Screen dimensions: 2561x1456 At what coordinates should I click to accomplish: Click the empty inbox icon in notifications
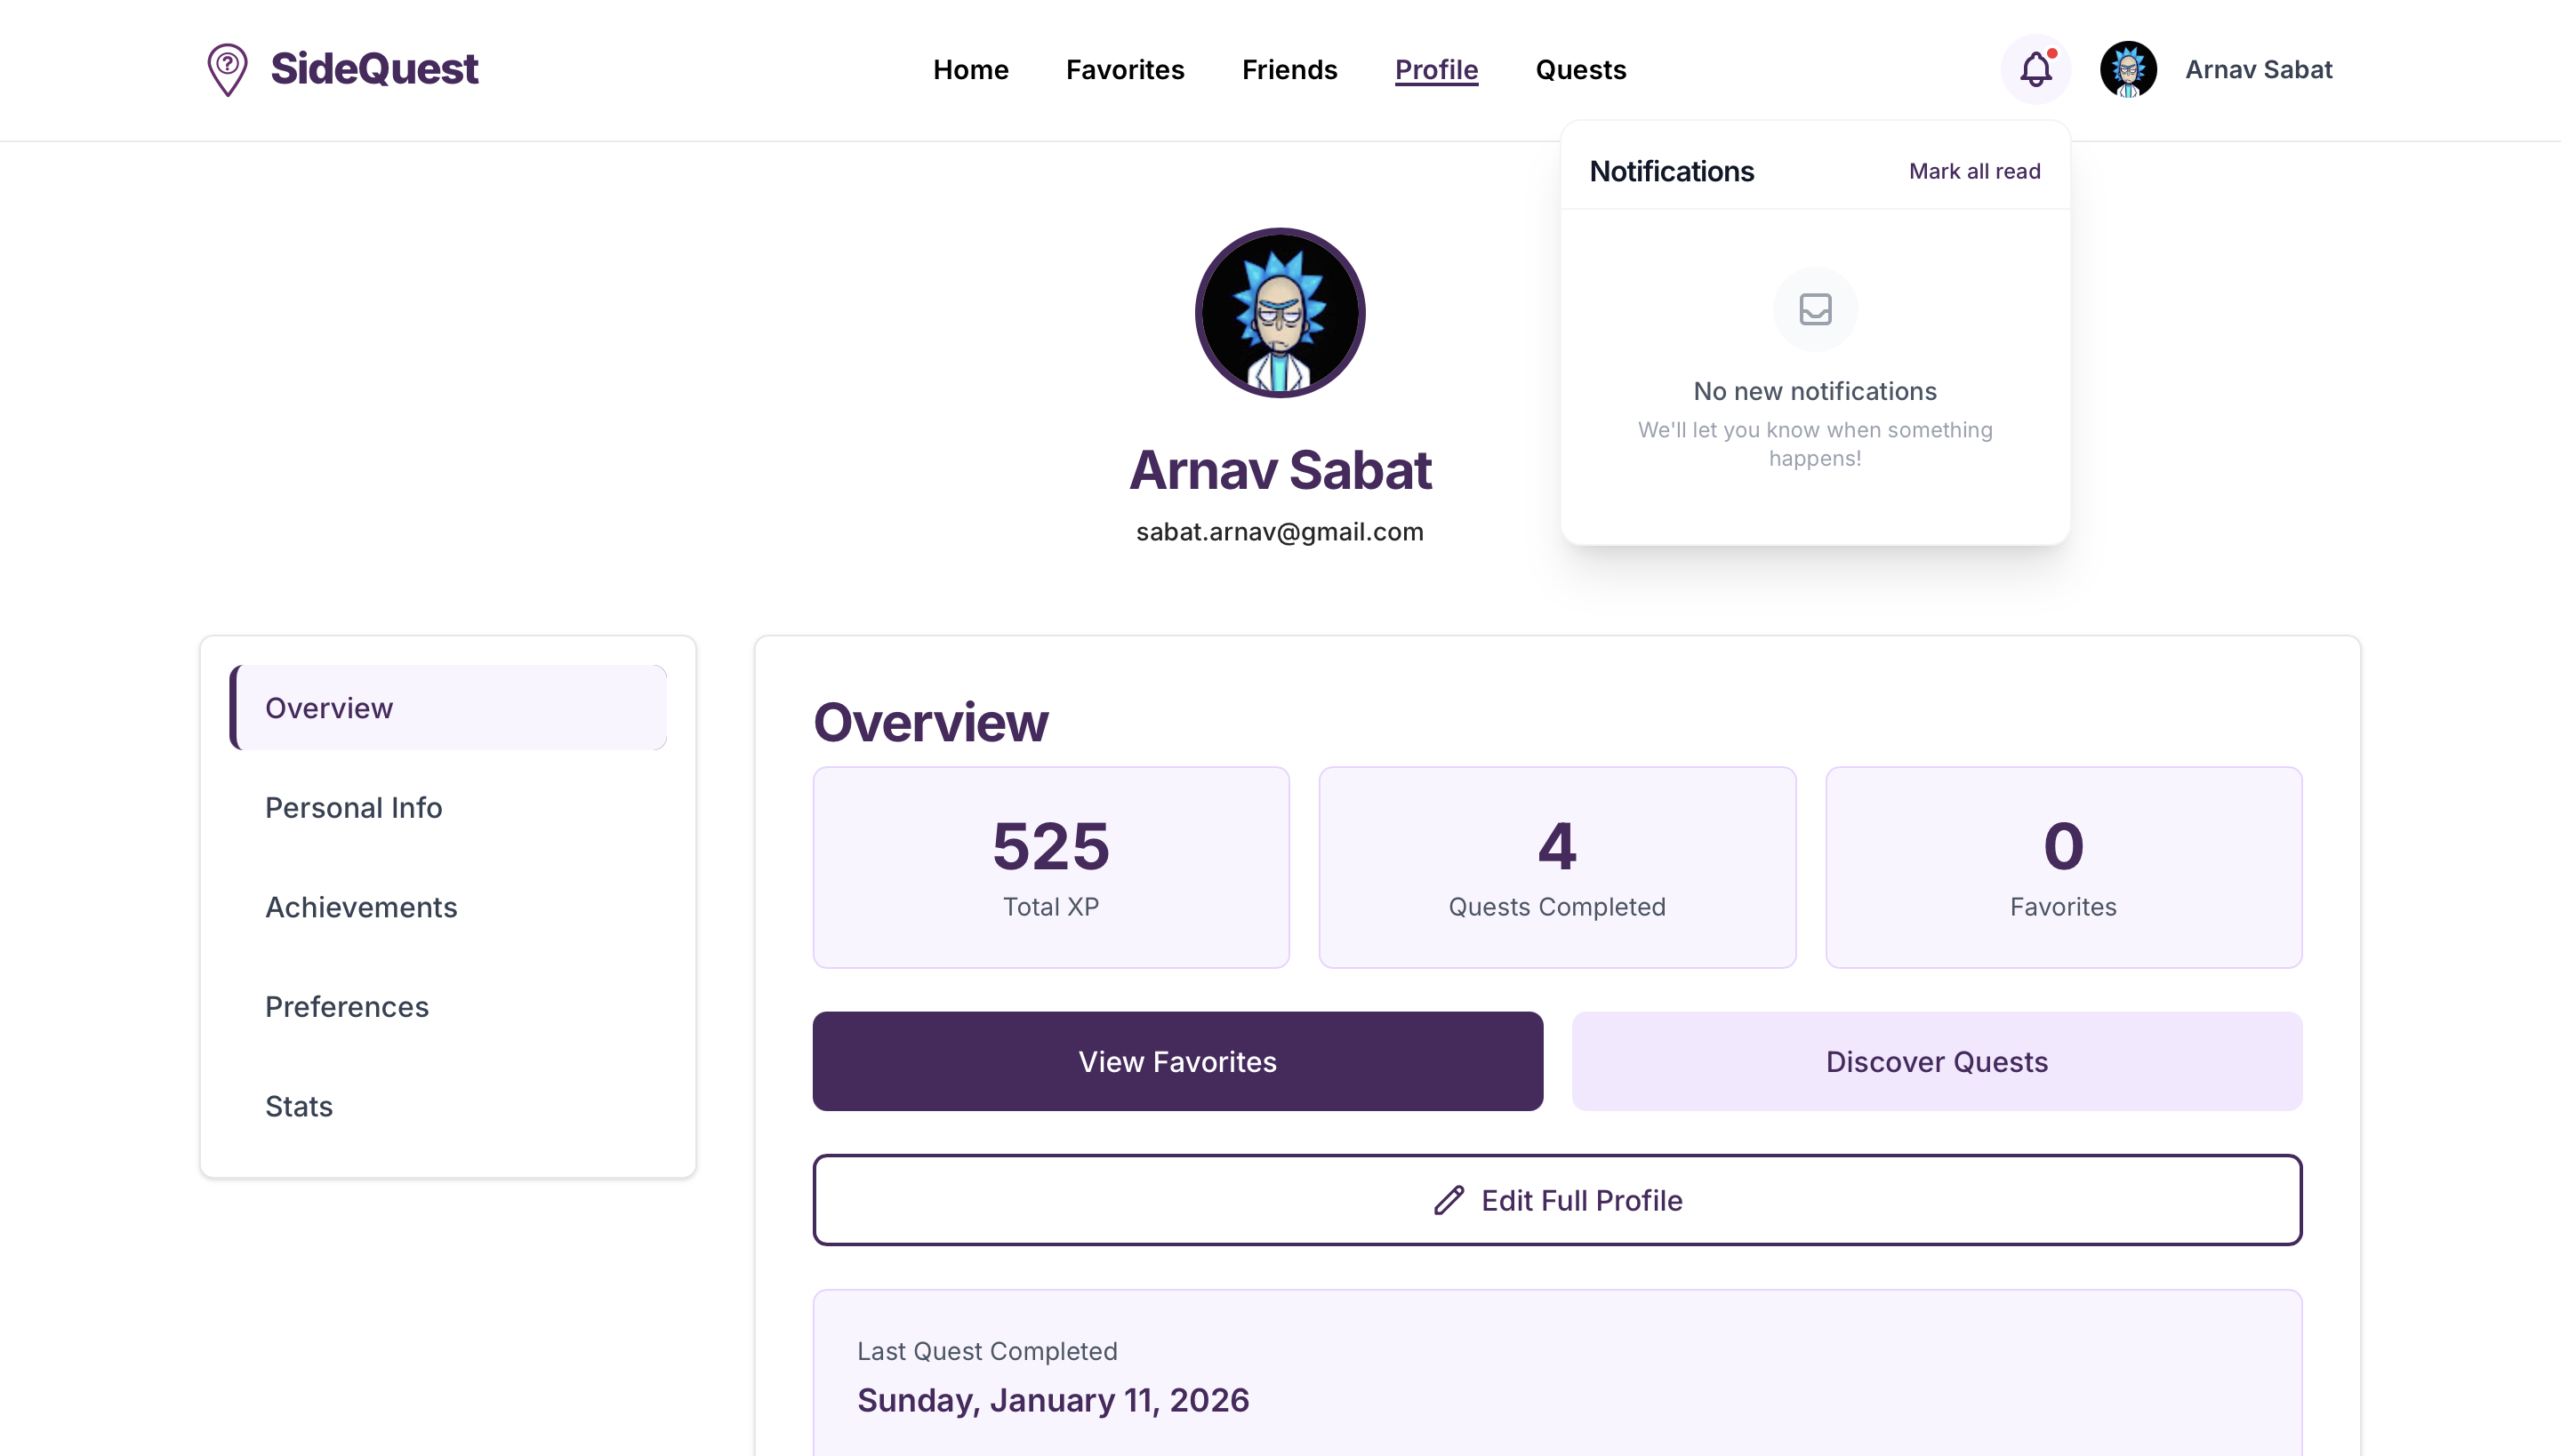pos(1815,309)
